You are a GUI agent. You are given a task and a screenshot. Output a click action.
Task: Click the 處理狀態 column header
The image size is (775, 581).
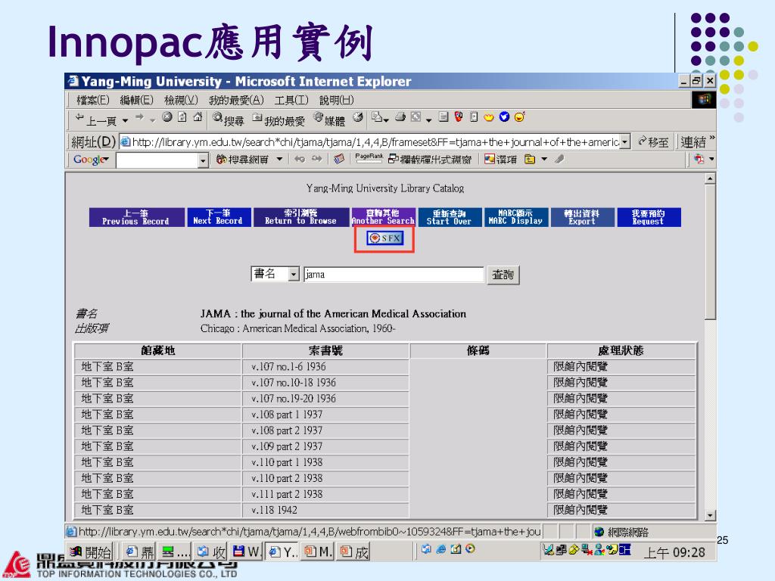[621, 350]
